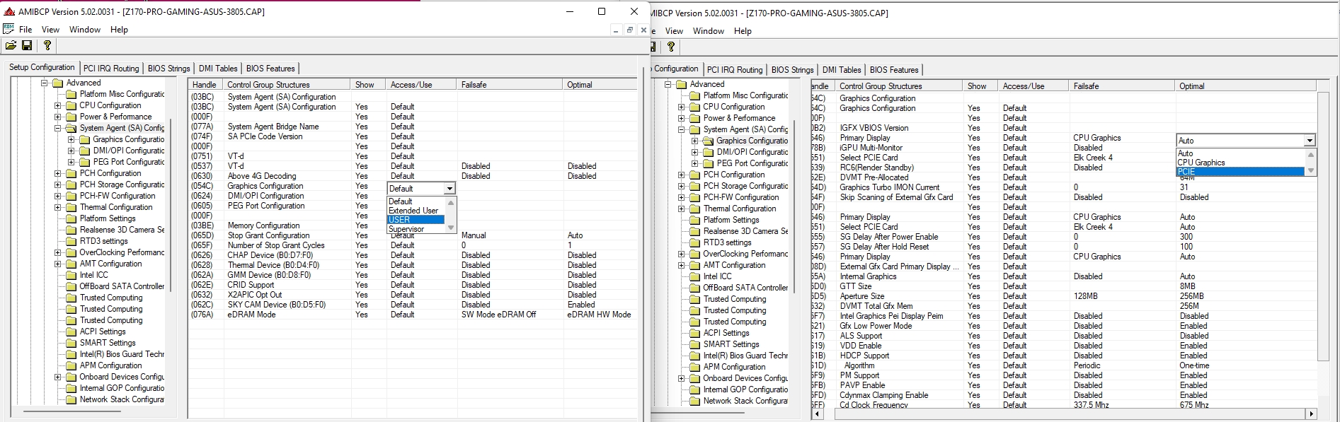Viewport: 1340px width, 422px height.
Task: Click the Intel ICC folder icon in left tree
Action: coord(71,275)
